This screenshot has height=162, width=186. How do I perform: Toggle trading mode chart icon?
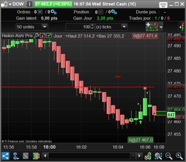point(148,156)
